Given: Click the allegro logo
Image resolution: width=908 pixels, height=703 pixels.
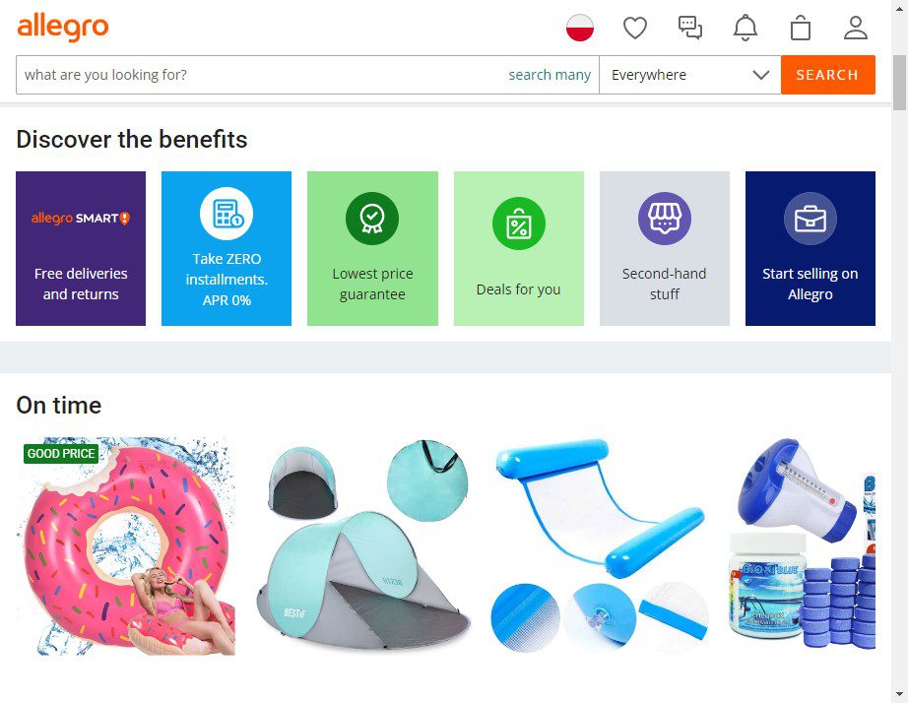Looking at the screenshot, I should [63, 28].
